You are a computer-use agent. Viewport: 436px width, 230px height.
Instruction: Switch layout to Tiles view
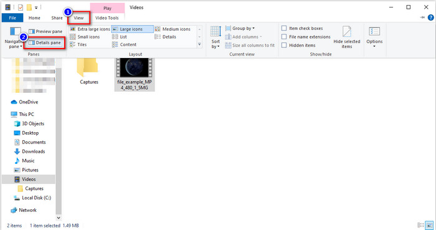[78, 44]
